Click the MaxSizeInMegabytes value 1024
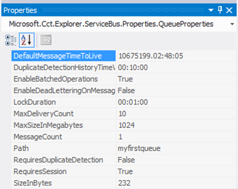This screenshot has height=189, width=238. tap(126, 125)
